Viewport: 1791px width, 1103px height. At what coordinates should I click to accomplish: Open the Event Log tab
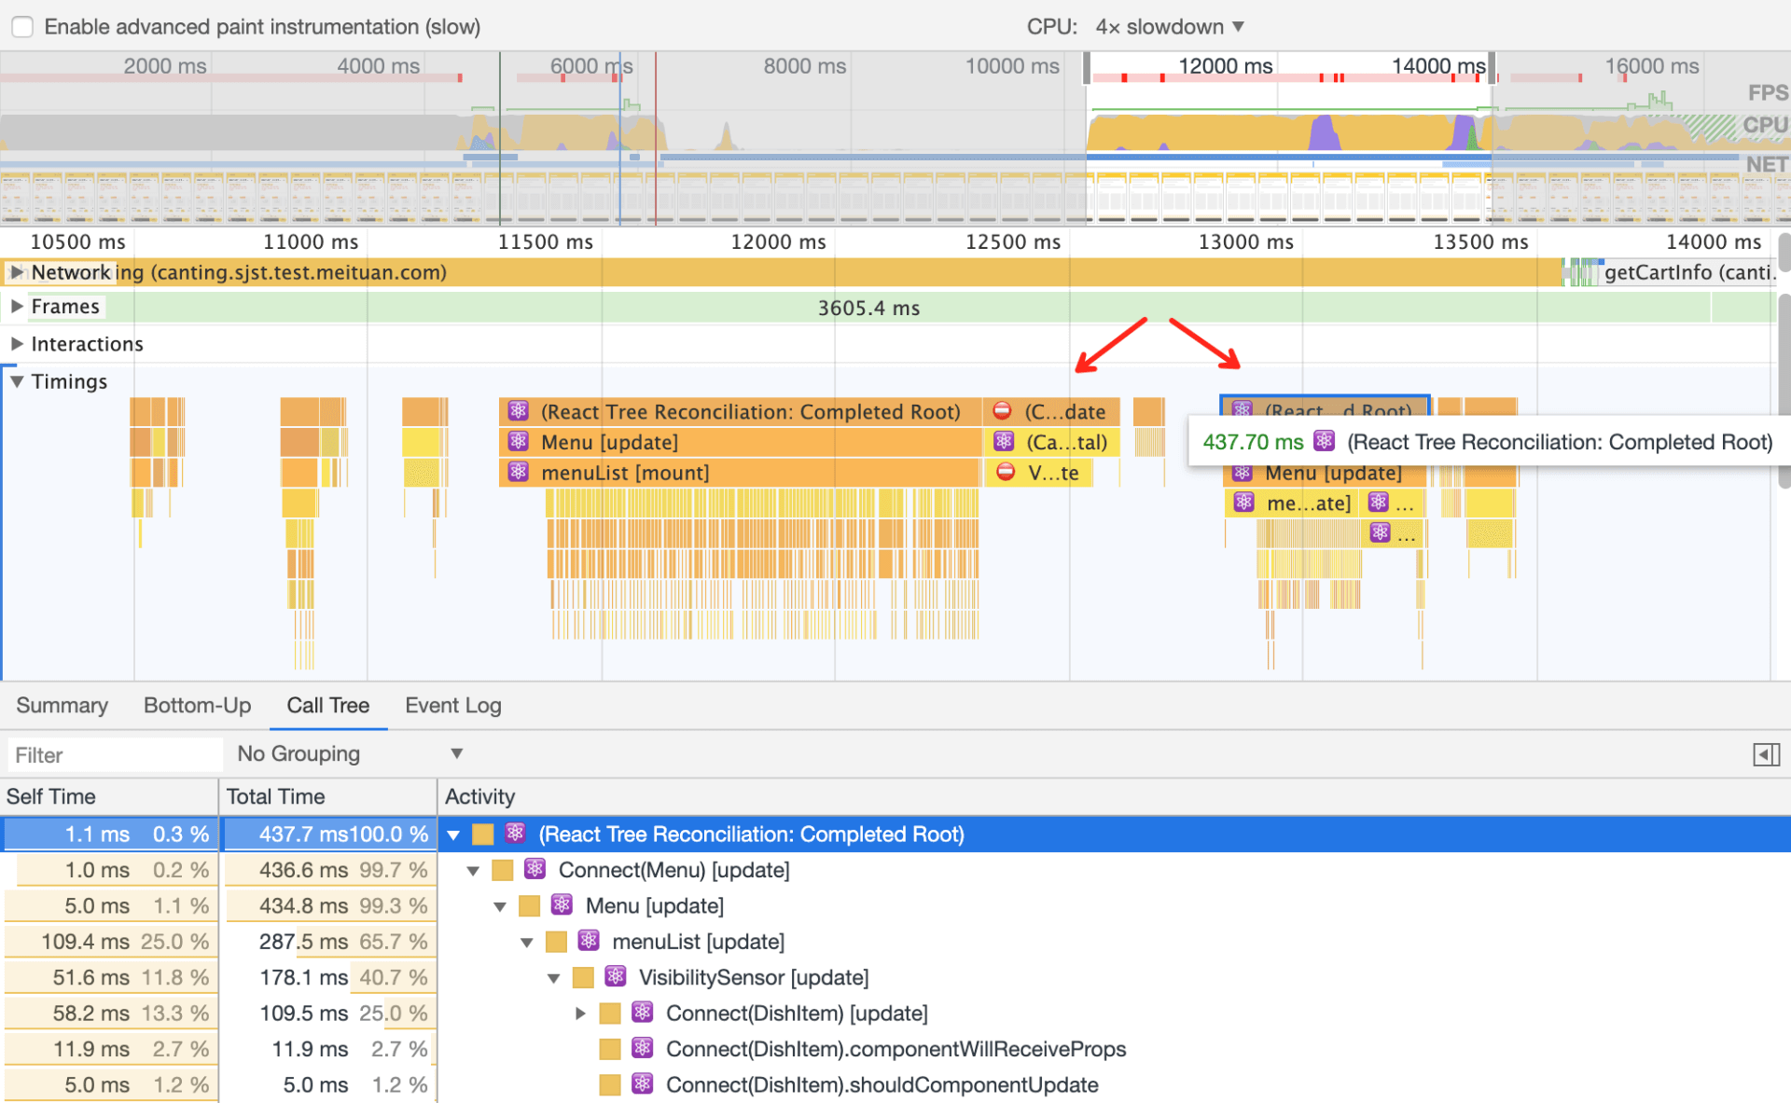452,705
